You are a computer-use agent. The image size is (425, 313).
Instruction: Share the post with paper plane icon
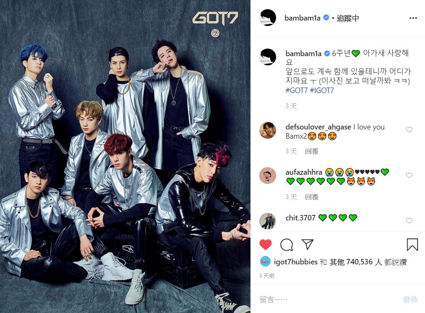(308, 244)
